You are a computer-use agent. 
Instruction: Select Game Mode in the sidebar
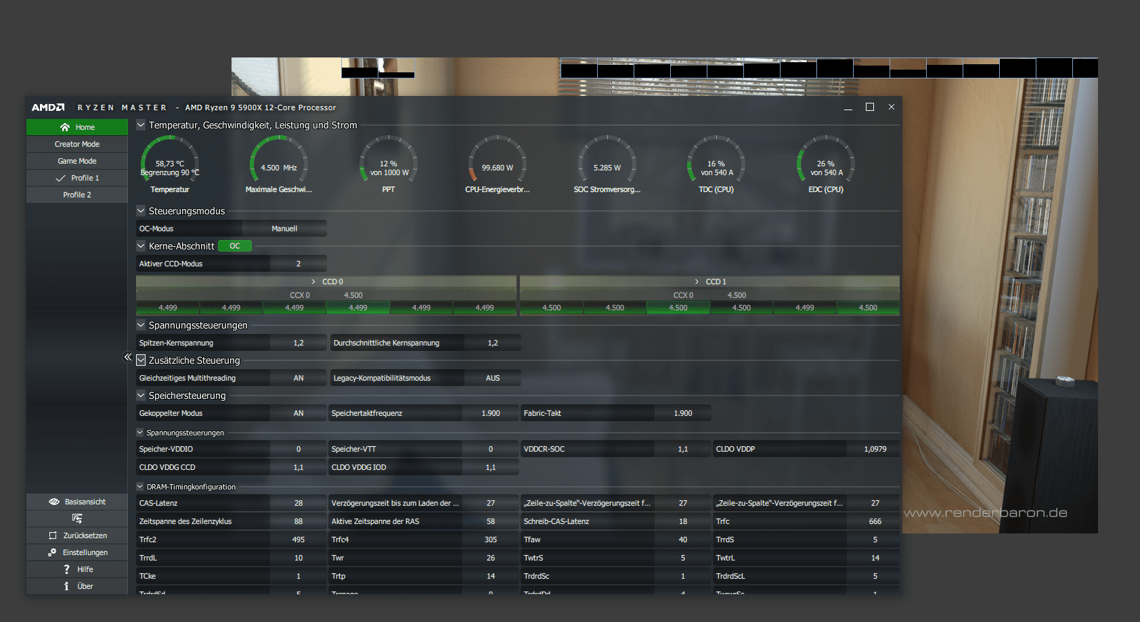(77, 161)
